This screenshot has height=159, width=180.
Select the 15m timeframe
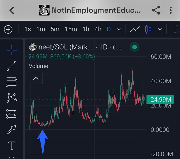[x=71, y=29]
